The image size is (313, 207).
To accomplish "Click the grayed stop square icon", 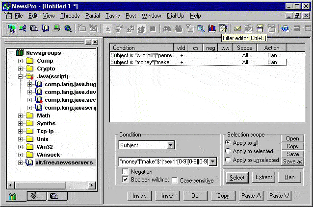I will pyautogui.click(x=153, y=29).
